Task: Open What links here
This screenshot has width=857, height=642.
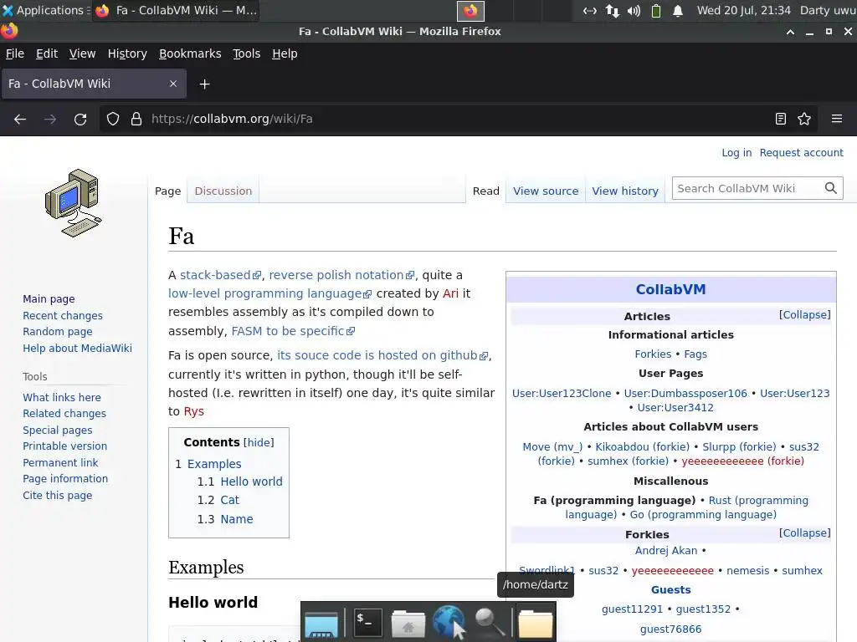Action: pyautogui.click(x=62, y=397)
